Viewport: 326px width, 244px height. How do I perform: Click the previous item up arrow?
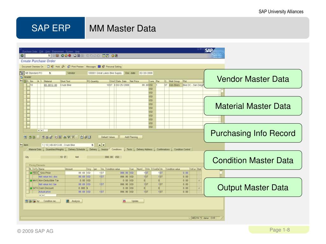pos(100,145)
